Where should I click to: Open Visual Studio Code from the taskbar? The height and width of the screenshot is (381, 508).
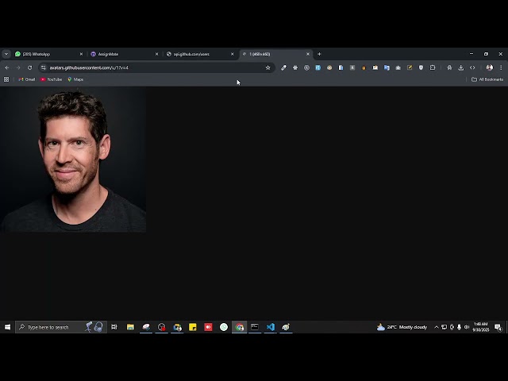tap(270, 327)
